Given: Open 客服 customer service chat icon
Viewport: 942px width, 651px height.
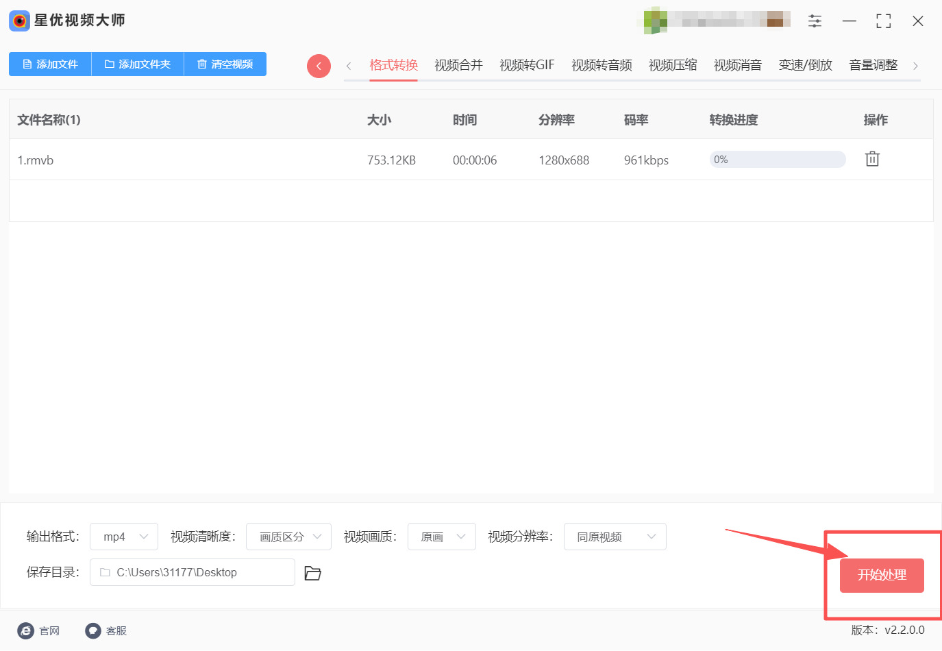Looking at the screenshot, I should click(x=93, y=630).
